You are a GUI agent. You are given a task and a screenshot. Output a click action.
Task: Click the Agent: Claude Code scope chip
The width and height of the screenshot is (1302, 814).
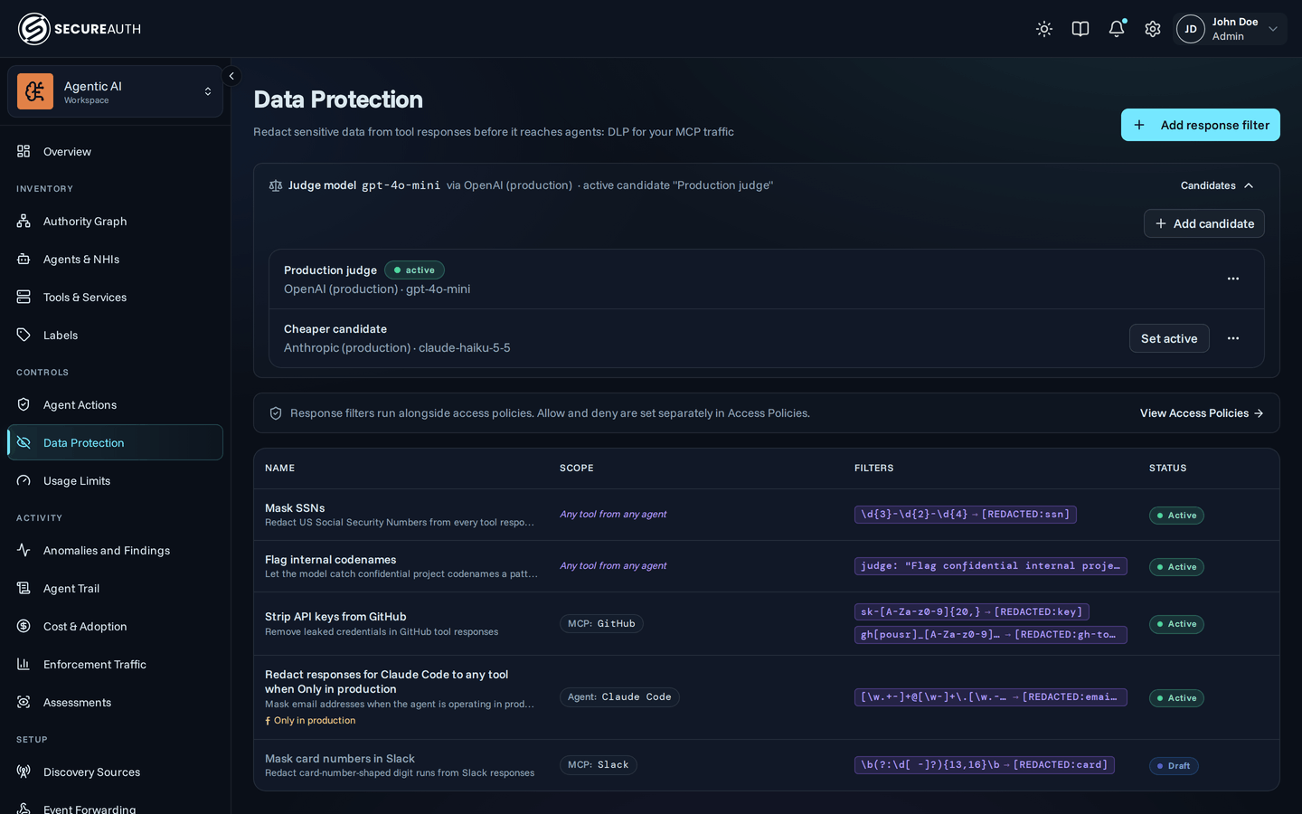click(x=619, y=697)
